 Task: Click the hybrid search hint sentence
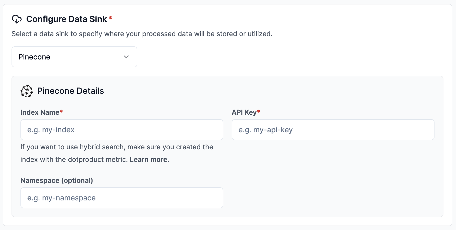(117, 147)
